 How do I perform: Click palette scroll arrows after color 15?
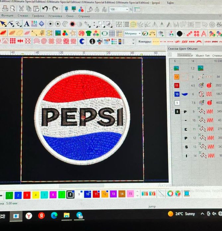pos(138,193)
